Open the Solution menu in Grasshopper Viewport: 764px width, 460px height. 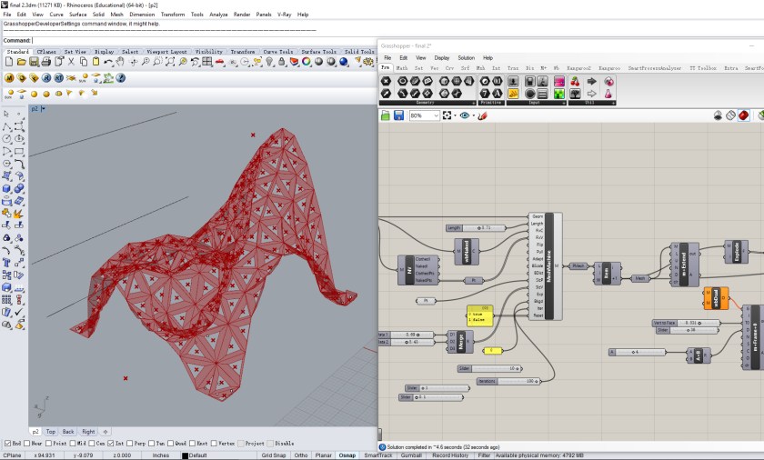coord(466,57)
